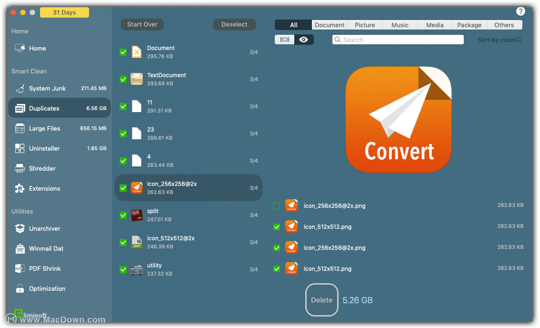540x328 pixels.
Task: Check the first icon_256x256@2x.png file
Action: click(x=277, y=206)
